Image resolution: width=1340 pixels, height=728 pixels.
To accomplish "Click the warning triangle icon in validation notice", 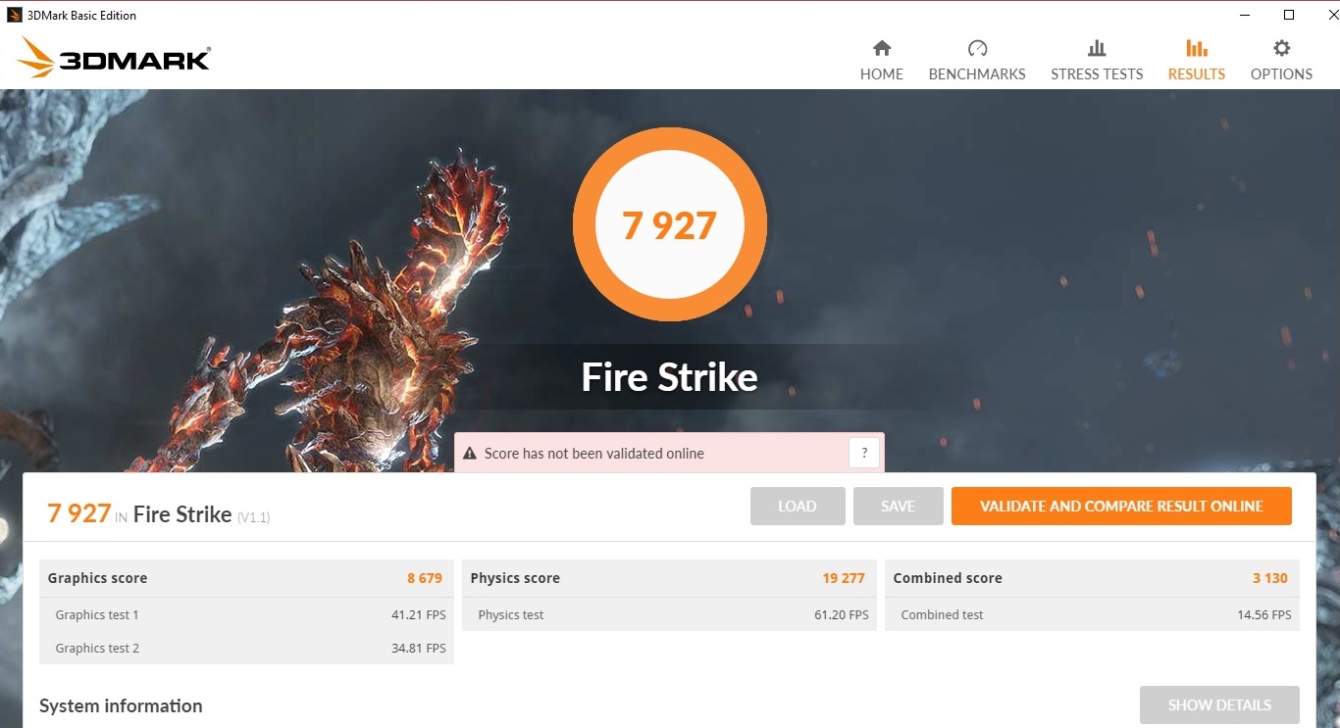I will [x=470, y=454].
